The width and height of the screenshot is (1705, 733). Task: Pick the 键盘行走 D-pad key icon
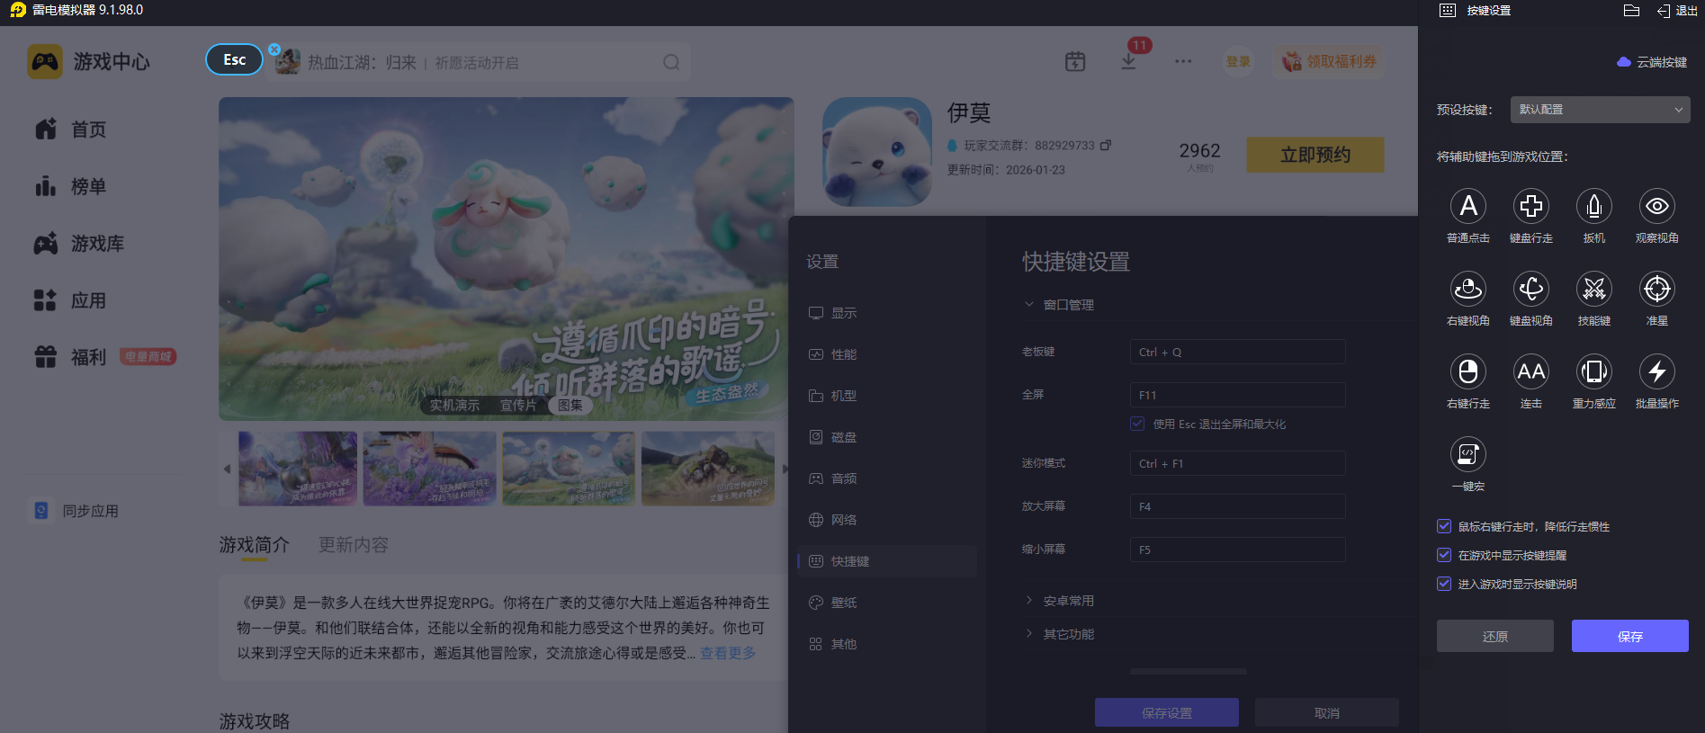[x=1531, y=206]
